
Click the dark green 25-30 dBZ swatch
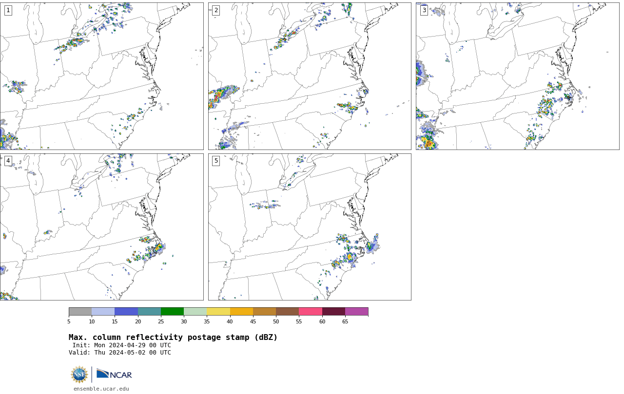pos(172,312)
